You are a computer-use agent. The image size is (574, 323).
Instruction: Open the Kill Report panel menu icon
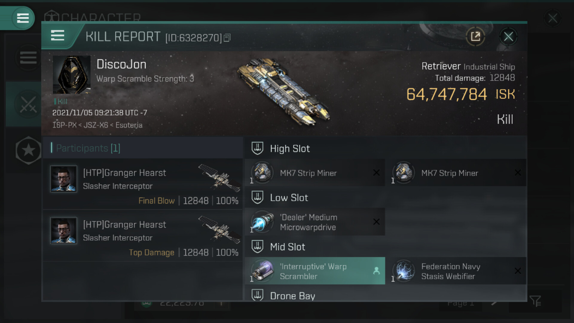point(58,36)
